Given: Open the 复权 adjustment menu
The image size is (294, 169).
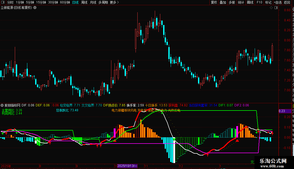Looking at the screenshot, I should (214, 2).
